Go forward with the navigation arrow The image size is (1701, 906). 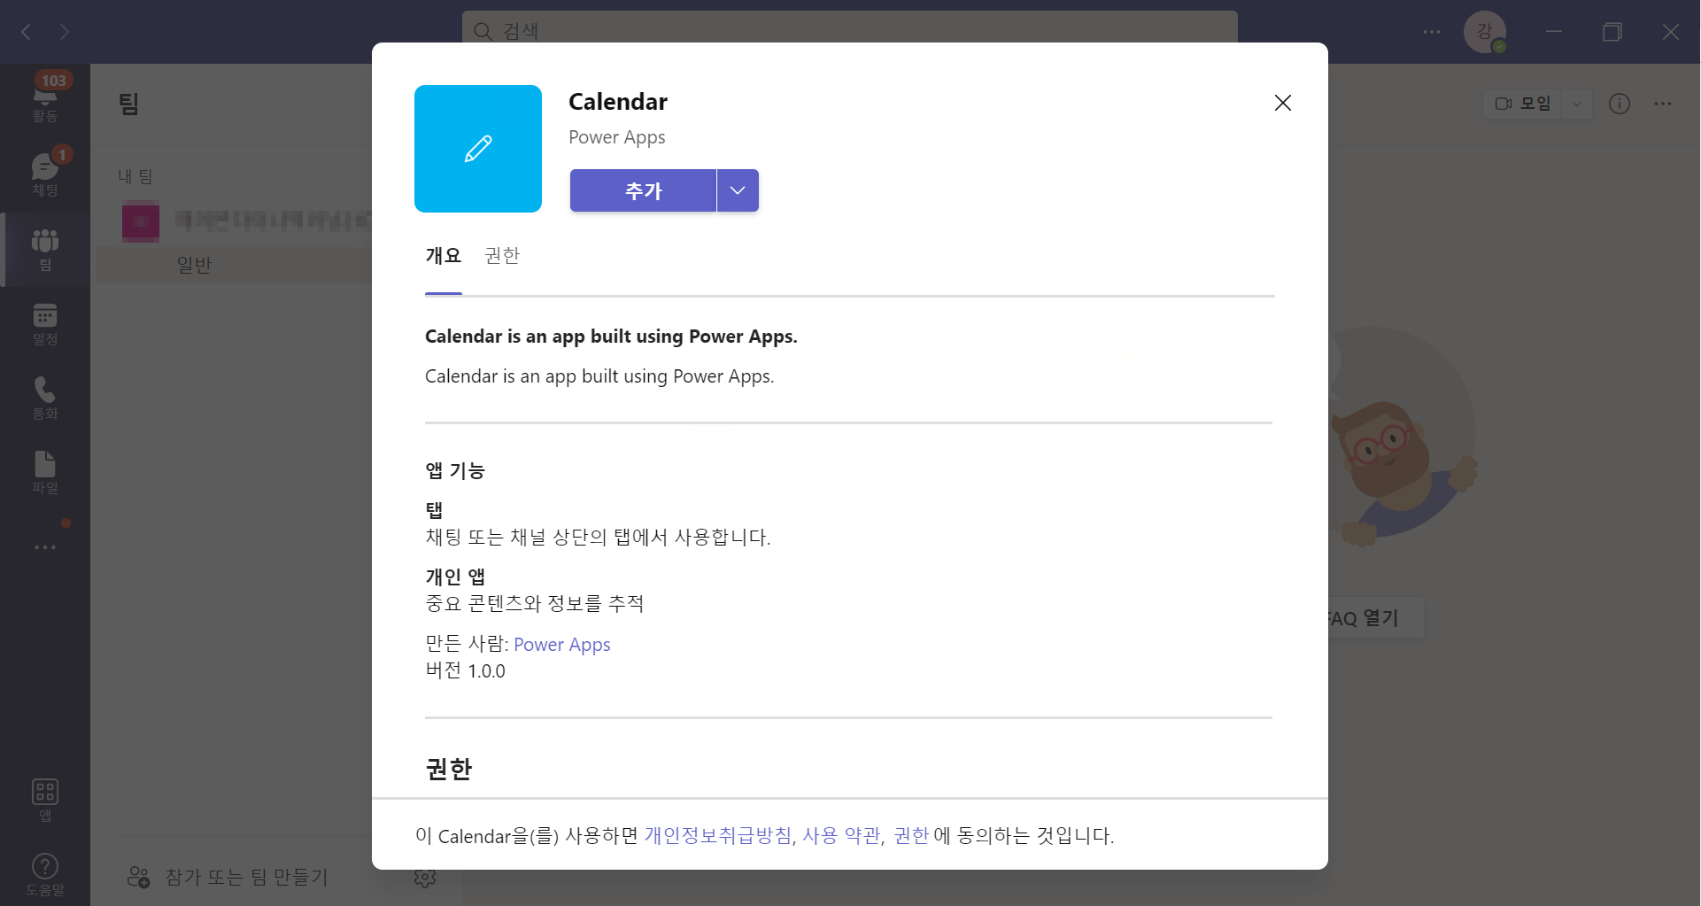pos(65,32)
